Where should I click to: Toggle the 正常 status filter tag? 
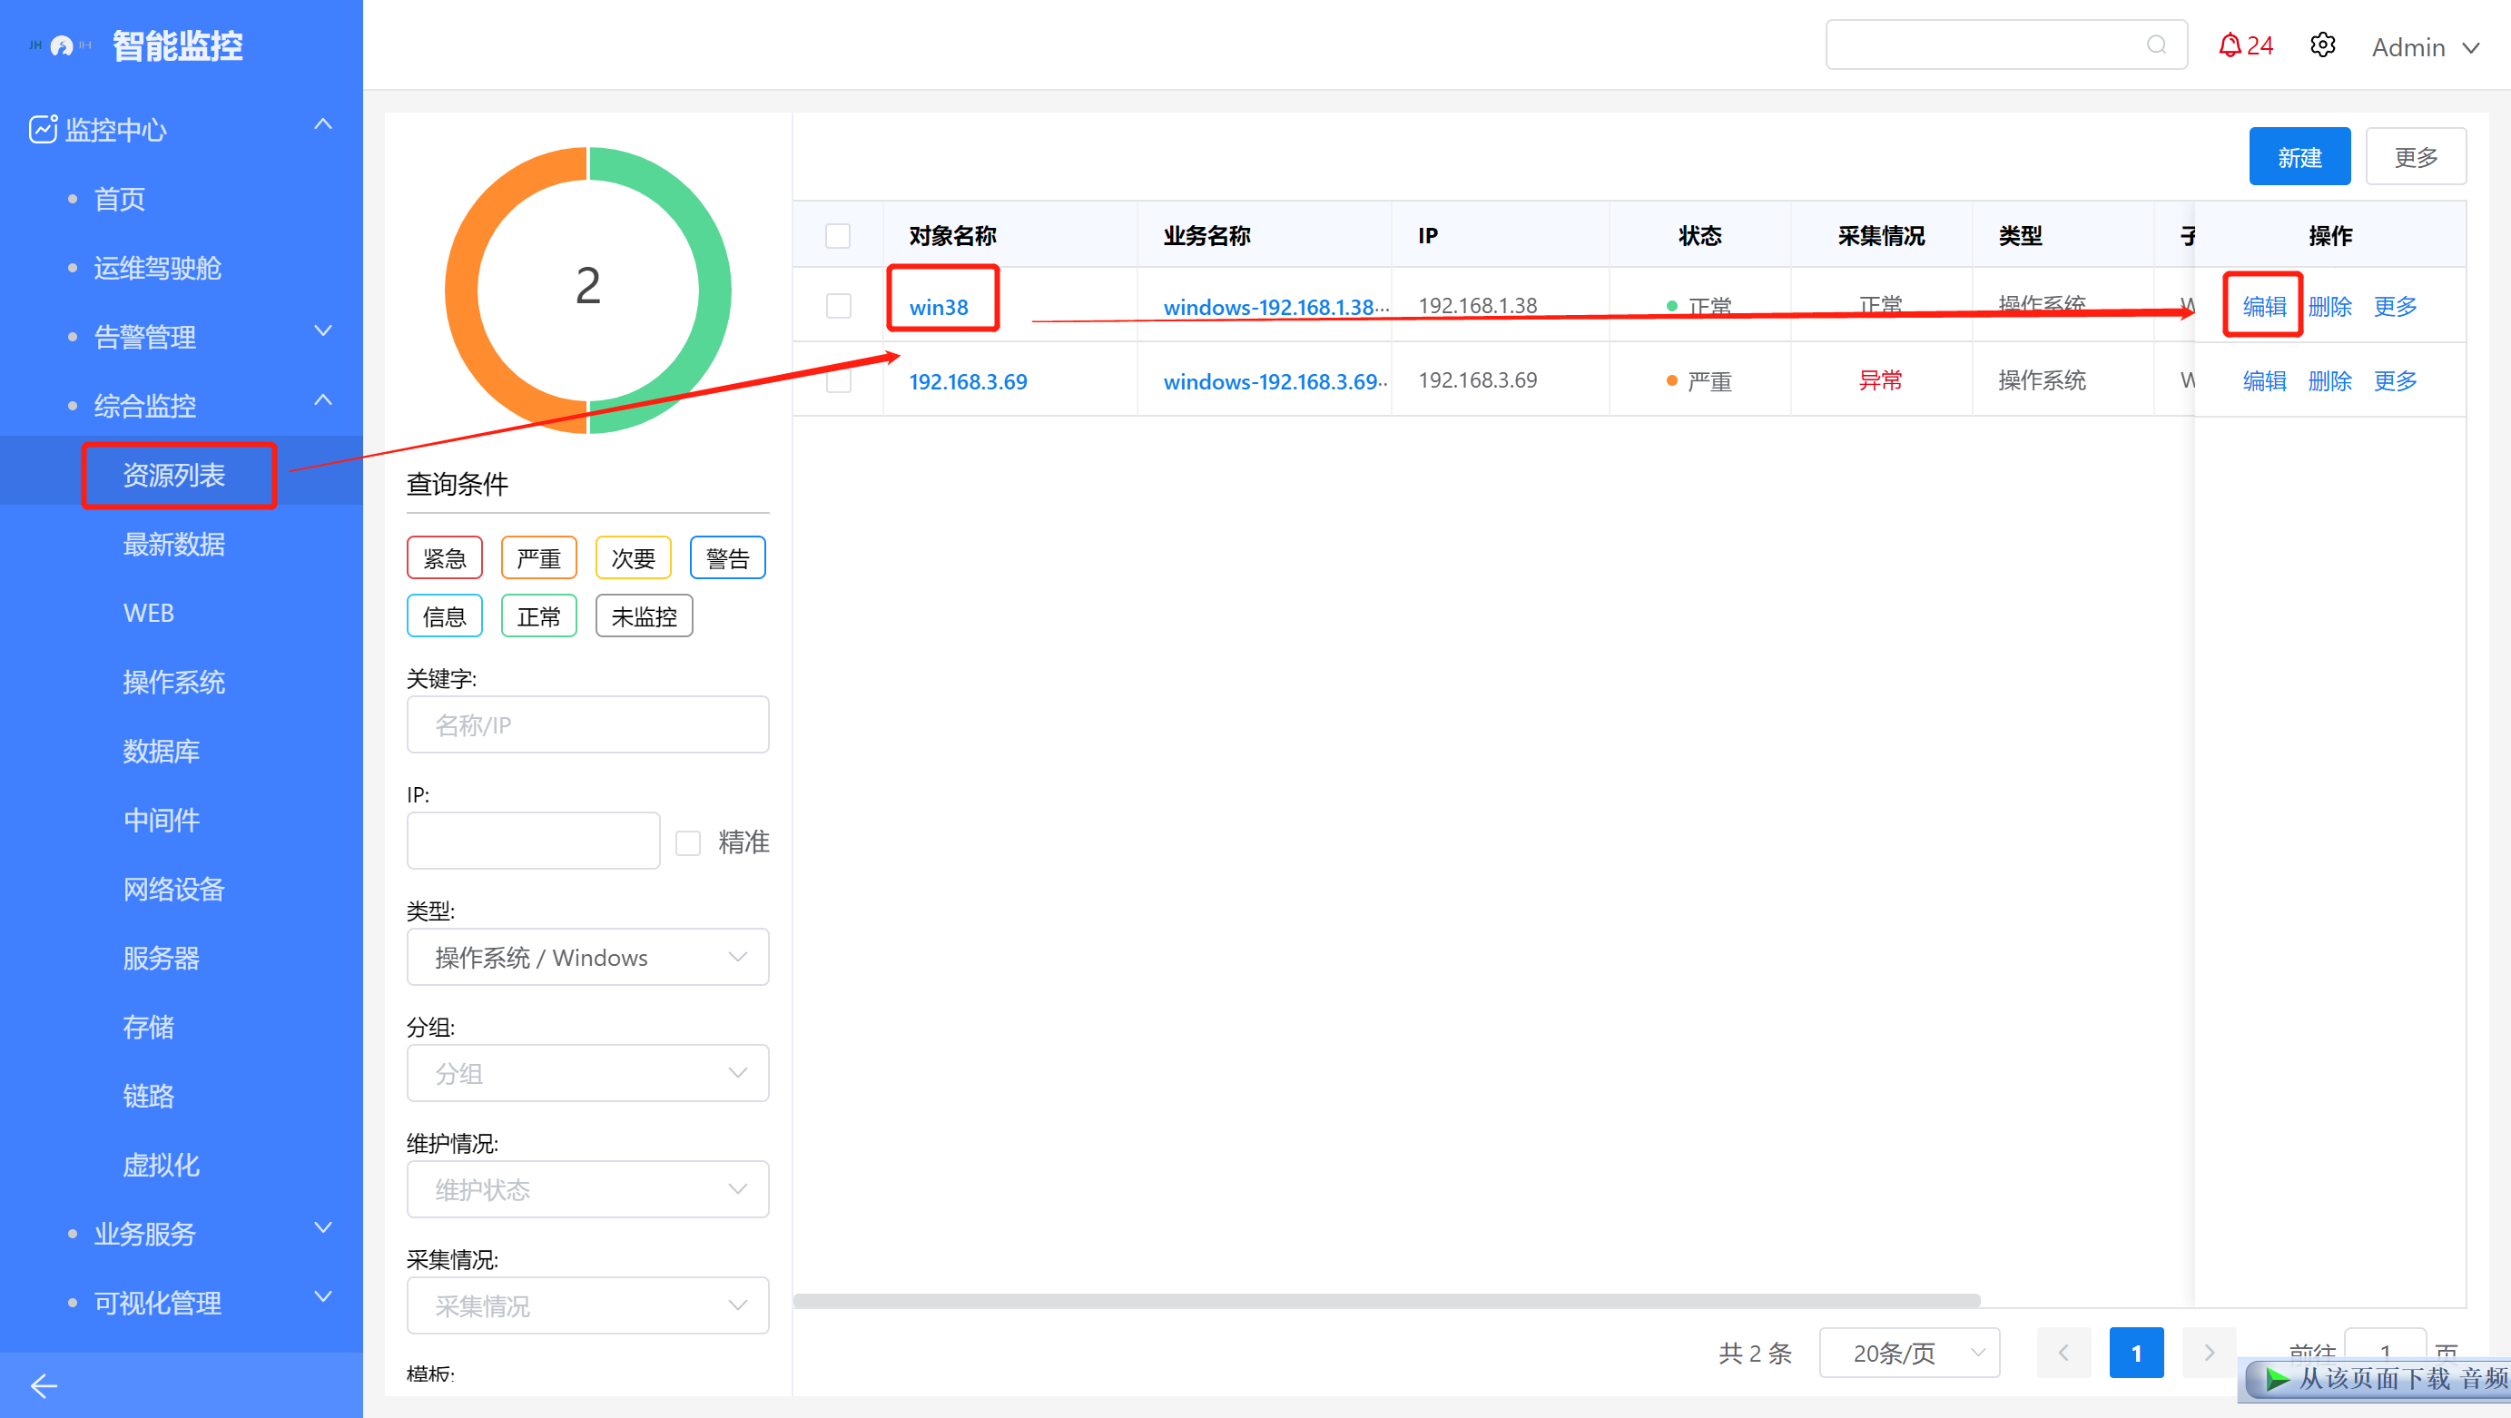[x=539, y=615]
